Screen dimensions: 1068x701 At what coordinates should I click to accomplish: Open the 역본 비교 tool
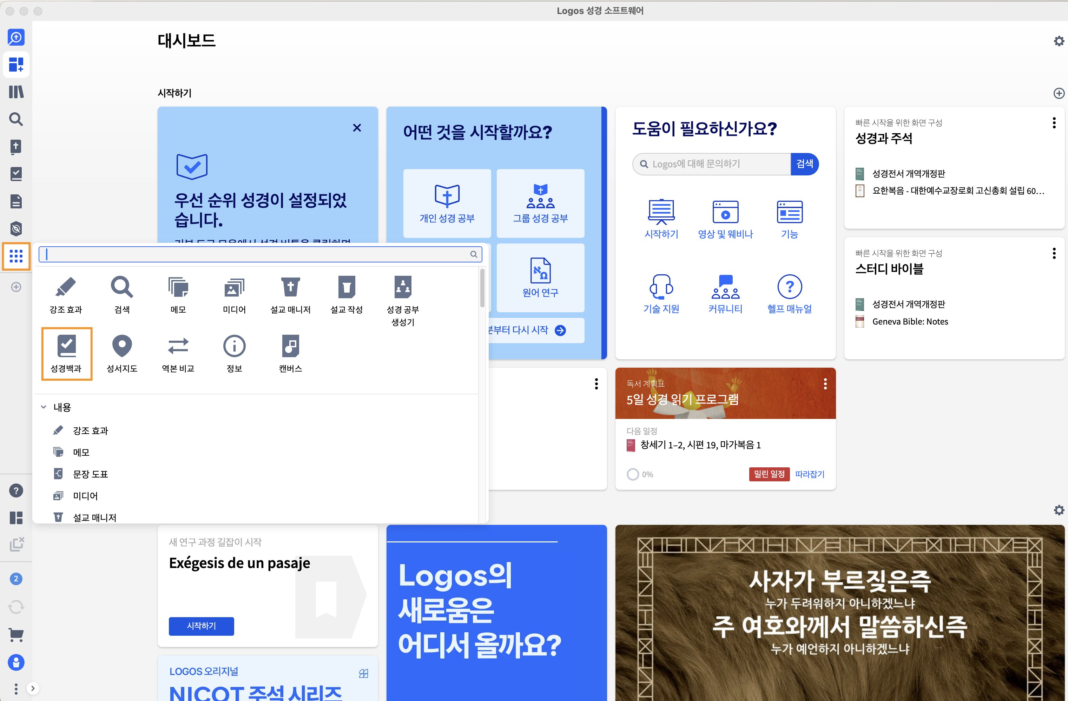[178, 354]
